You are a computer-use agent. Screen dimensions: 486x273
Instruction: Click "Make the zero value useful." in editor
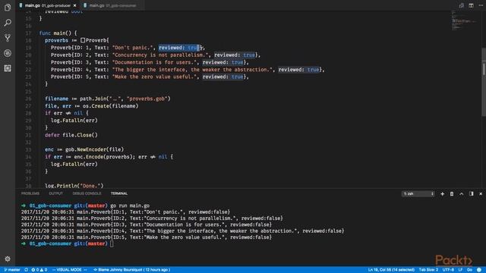(154, 77)
